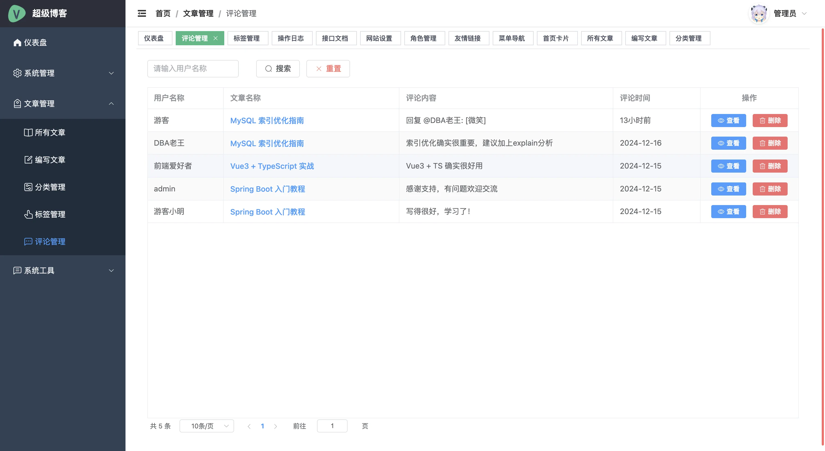This screenshot has height=451, width=825.
Task: Switch to the 所有文章 tab
Action: pyautogui.click(x=602, y=38)
